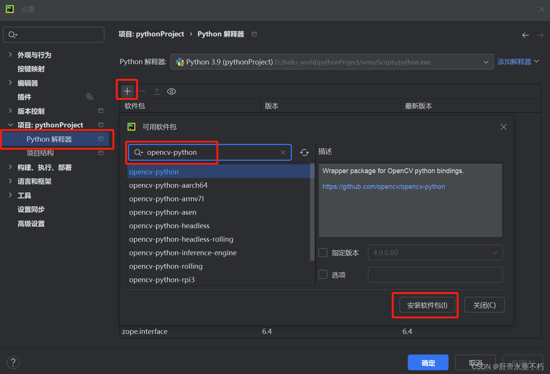Click the translate icon beside 插件
The width and height of the screenshot is (550, 374).
tap(89, 97)
